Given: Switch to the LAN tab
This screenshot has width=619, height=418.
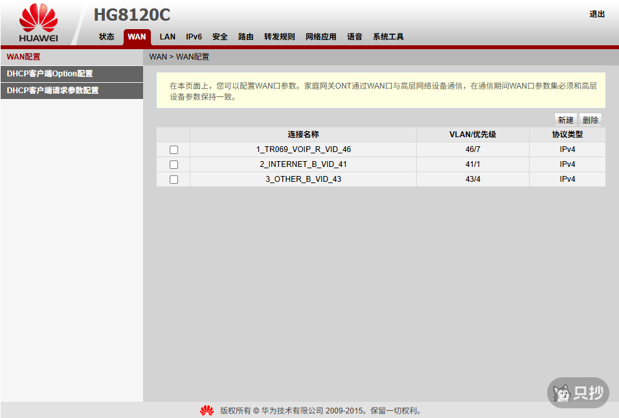Looking at the screenshot, I should click(168, 37).
